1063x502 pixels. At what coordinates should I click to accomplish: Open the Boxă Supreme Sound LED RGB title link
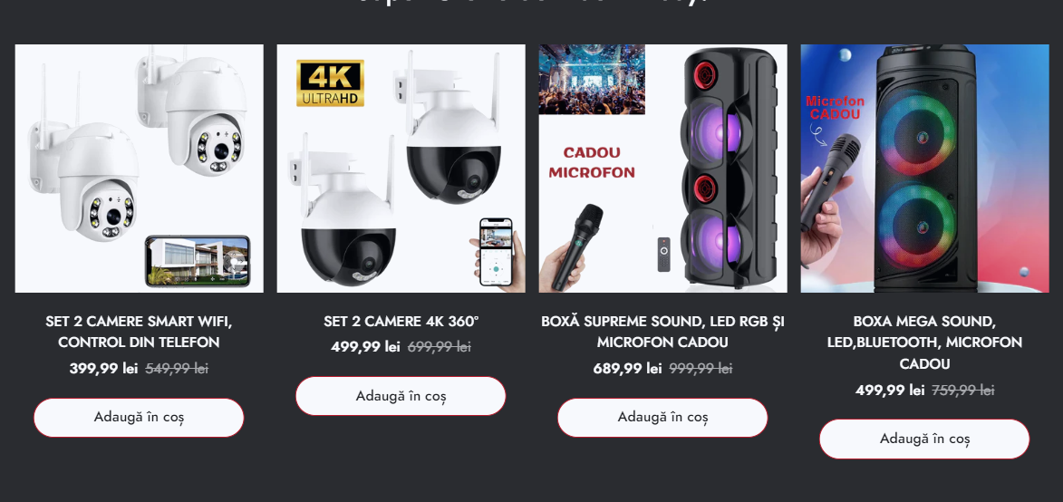662,332
